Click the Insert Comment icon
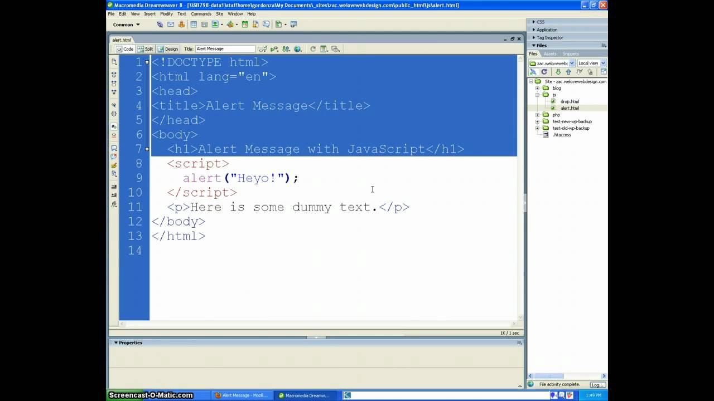 tap(266, 25)
